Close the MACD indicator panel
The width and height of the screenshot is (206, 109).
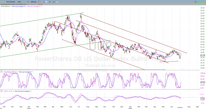pyautogui.click(x=2, y=91)
